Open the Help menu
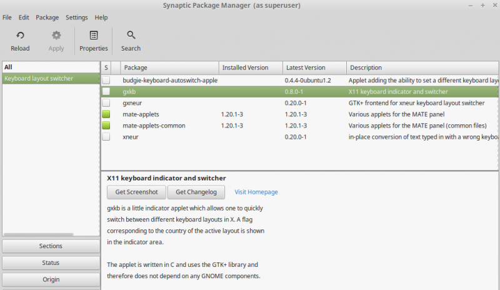The width and height of the screenshot is (500, 290). (101, 17)
